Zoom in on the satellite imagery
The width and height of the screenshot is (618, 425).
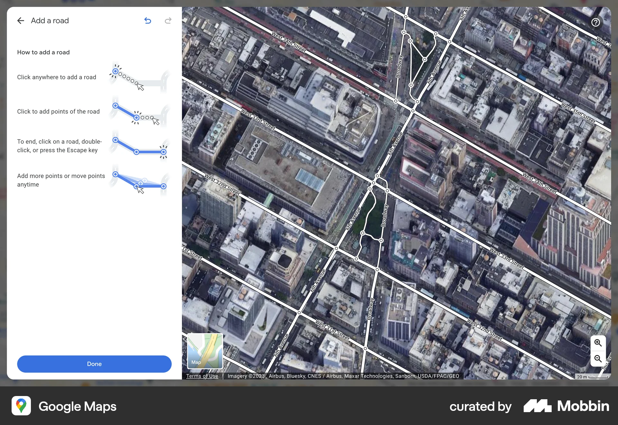click(598, 343)
